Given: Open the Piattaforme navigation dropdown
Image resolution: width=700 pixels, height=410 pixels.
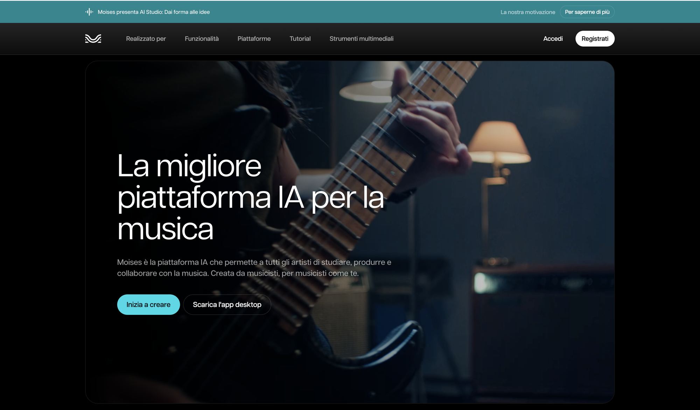Looking at the screenshot, I should 254,39.
